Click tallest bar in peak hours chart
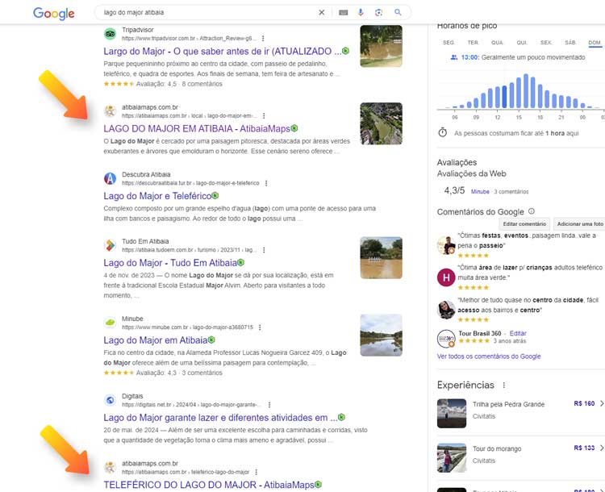Screen dimensions: 605x492 (525, 90)
